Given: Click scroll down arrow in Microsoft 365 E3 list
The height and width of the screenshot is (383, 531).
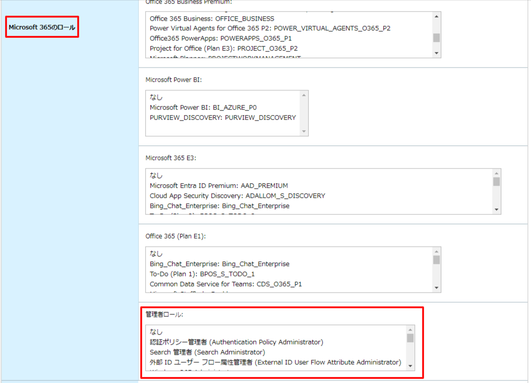Looking at the screenshot, I should click(496, 209).
